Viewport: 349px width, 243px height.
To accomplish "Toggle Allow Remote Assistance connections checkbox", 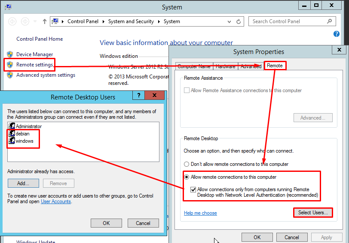I will [187, 90].
